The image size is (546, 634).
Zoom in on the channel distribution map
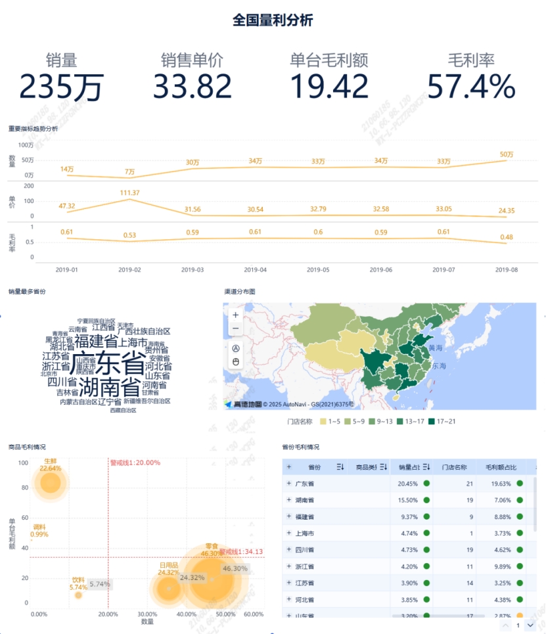click(235, 315)
